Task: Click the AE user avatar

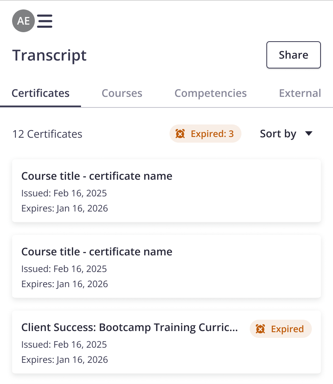Action: [x=23, y=21]
